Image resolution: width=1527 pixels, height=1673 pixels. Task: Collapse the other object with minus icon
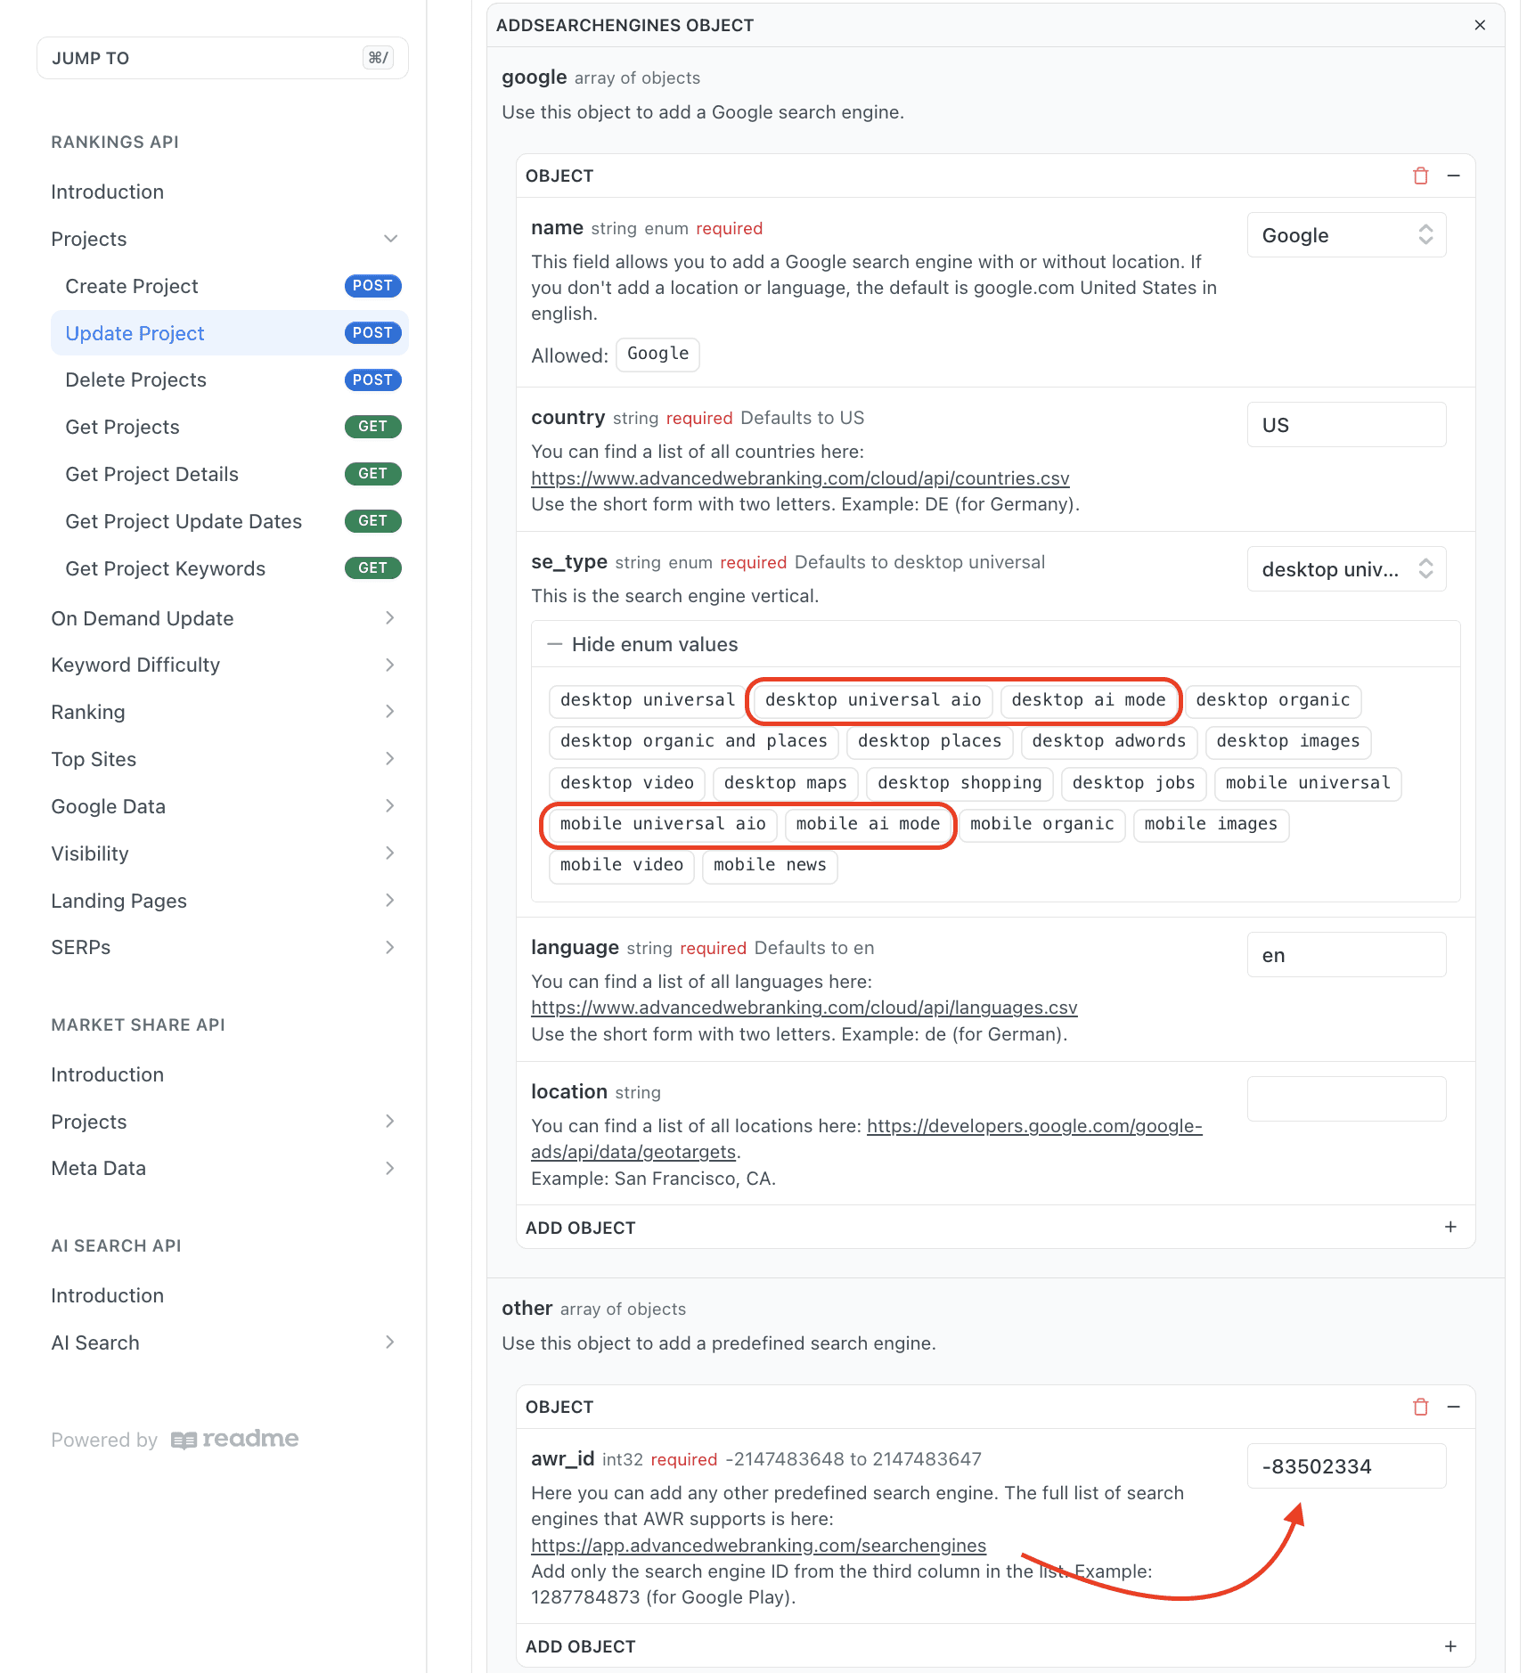click(x=1454, y=1407)
